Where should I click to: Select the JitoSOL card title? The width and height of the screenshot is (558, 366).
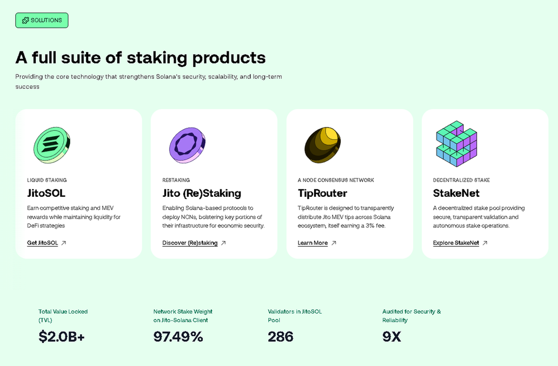[46, 193]
